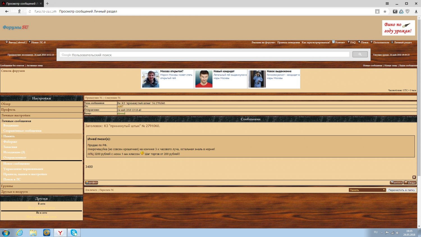421x237 pixels.
Task: Click the Google search magnifier button
Action: (360, 55)
